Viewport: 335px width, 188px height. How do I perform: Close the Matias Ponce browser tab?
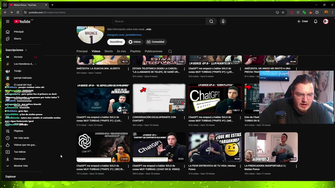[x=46, y=5]
